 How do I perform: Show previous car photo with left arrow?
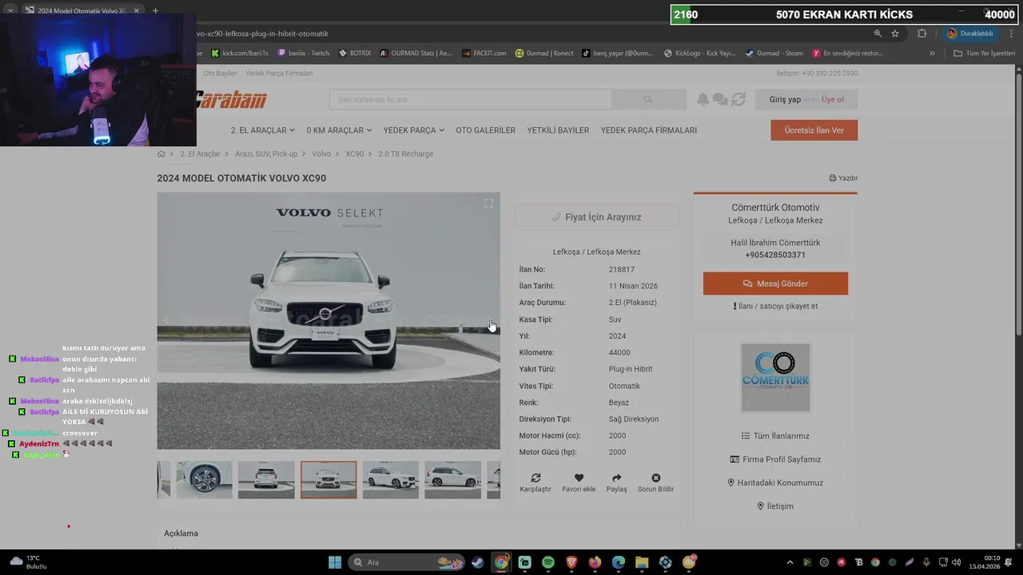tap(166, 320)
